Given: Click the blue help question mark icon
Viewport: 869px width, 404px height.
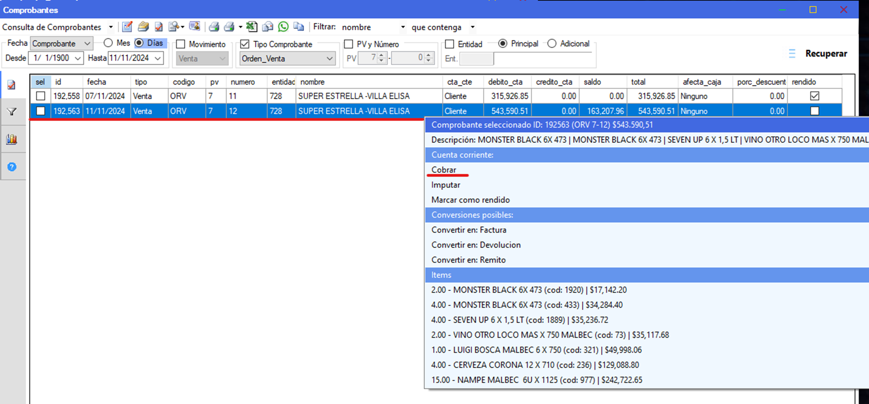Looking at the screenshot, I should point(12,167).
